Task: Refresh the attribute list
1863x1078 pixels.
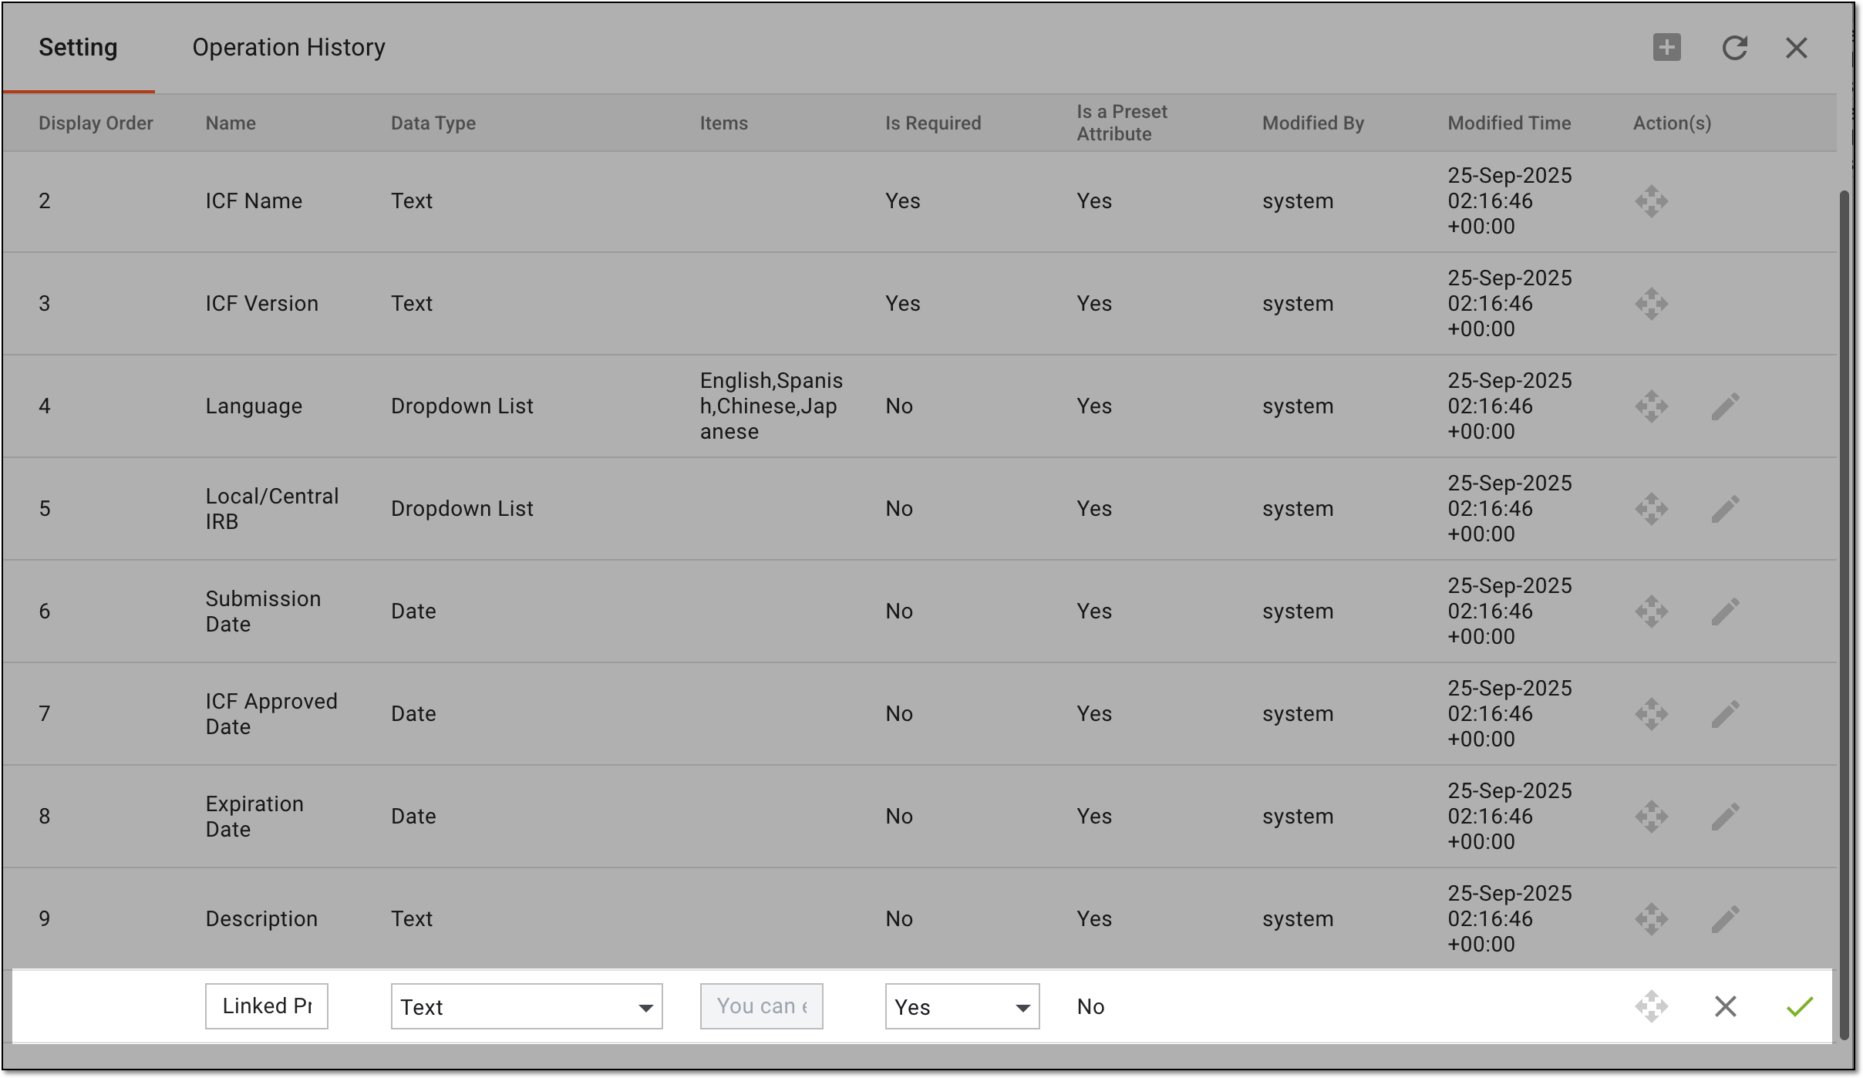Action: point(1734,48)
